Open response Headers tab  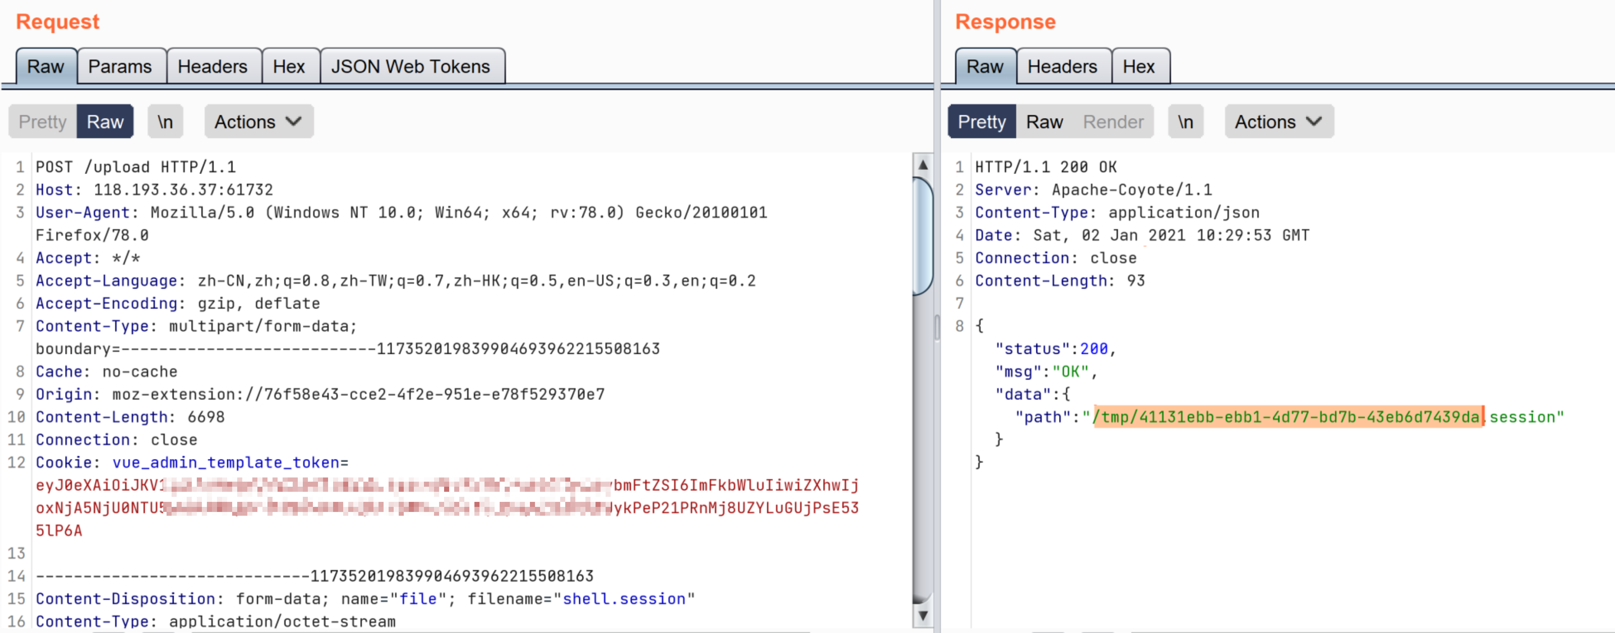(1062, 66)
